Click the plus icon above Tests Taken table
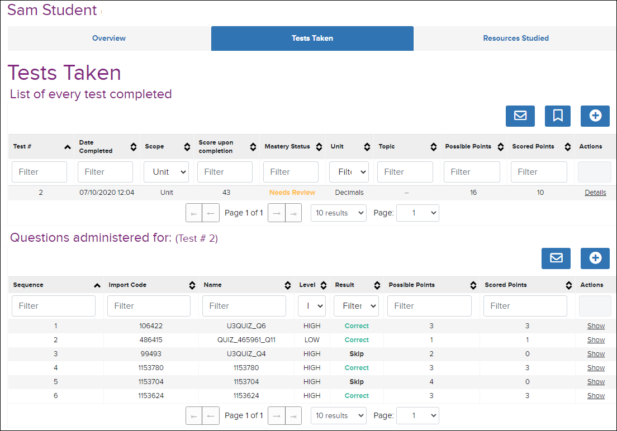The height and width of the screenshot is (431, 617). click(x=595, y=116)
